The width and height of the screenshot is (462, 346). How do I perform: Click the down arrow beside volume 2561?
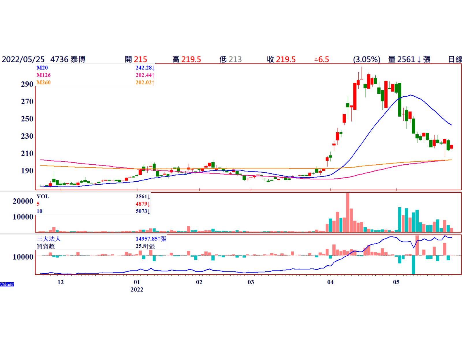point(419,60)
